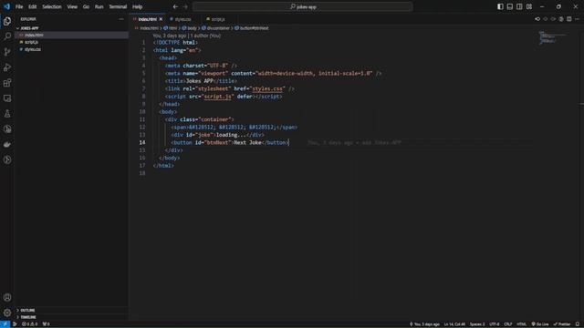Open the Selection menu
Image resolution: width=584 pixels, height=328 pixels.
[52, 6]
